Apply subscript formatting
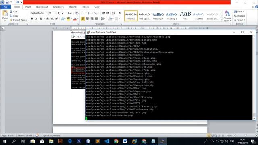The width and height of the screenshot is (258, 145). (52, 19)
